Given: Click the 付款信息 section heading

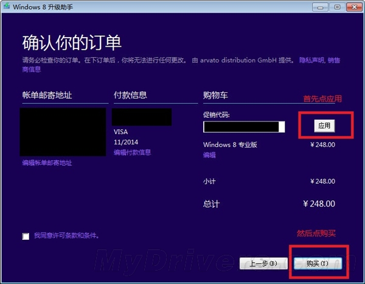Looking at the screenshot, I should pyautogui.click(x=130, y=95).
